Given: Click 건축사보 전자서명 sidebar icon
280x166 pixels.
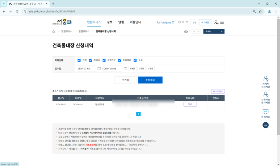Looking at the screenshot, I should coord(266,98).
